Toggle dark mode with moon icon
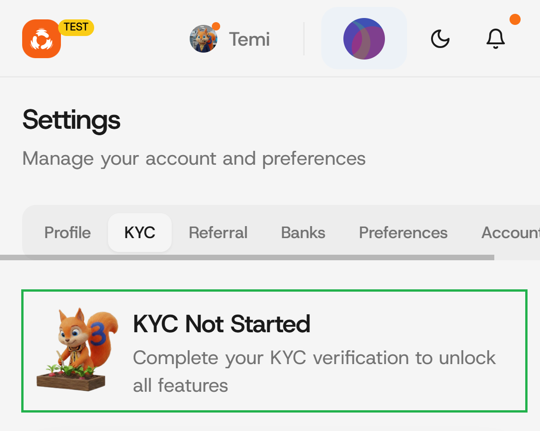Viewport: 540px width, 431px height. (440, 39)
